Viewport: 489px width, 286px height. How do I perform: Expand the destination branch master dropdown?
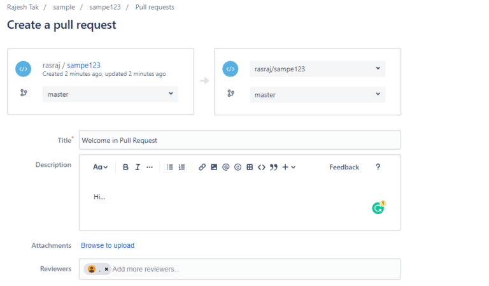318,95
